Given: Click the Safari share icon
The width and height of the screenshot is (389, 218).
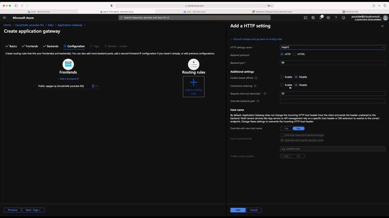Looking at the screenshot, I should point(374,5).
